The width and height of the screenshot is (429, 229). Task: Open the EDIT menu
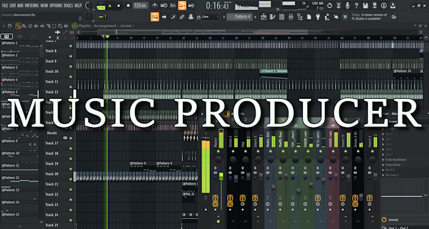[x=13, y=6]
